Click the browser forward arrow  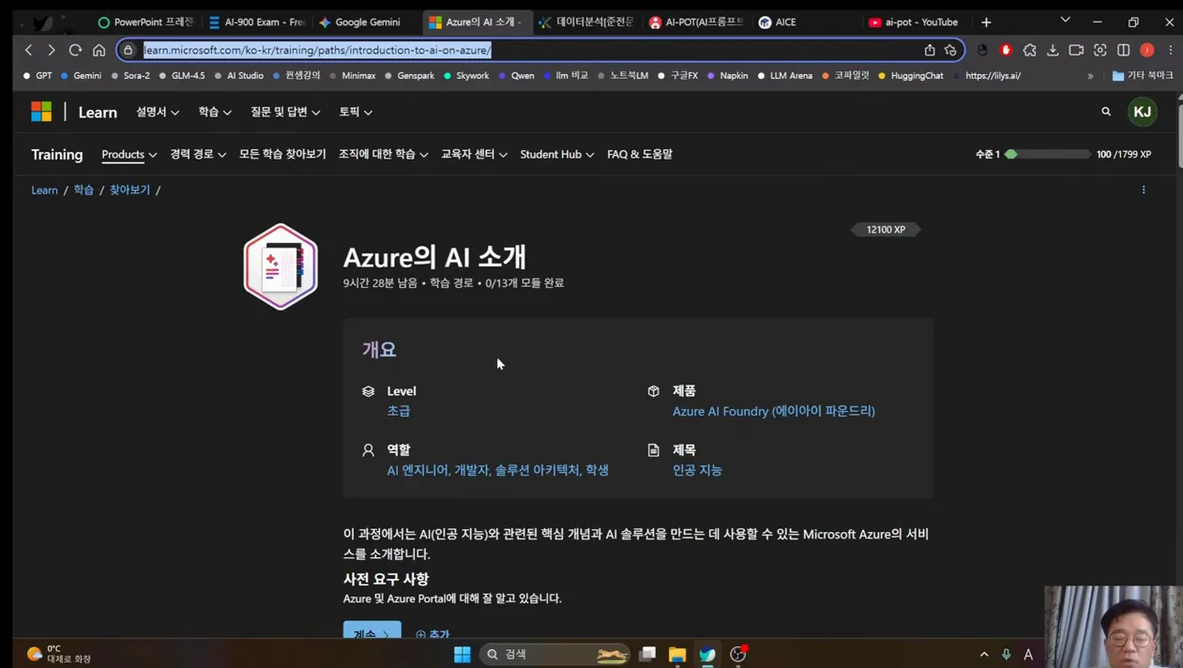tap(52, 50)
